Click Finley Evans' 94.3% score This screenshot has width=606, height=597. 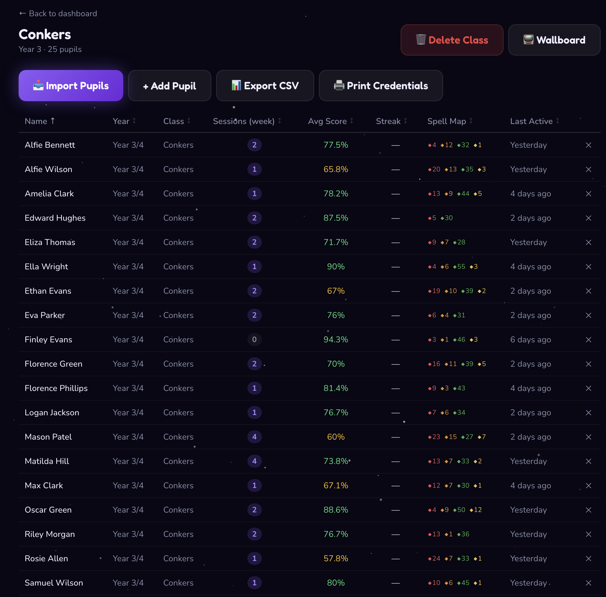(336, 339)
